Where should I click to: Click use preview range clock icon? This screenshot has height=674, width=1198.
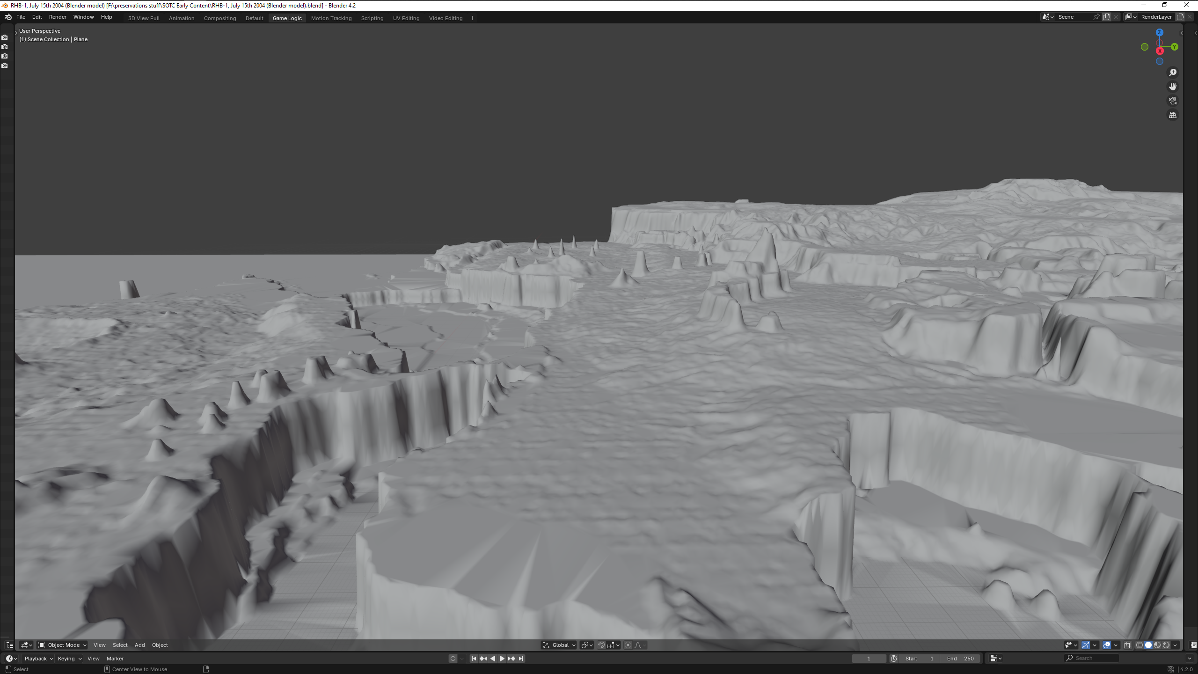894,659
